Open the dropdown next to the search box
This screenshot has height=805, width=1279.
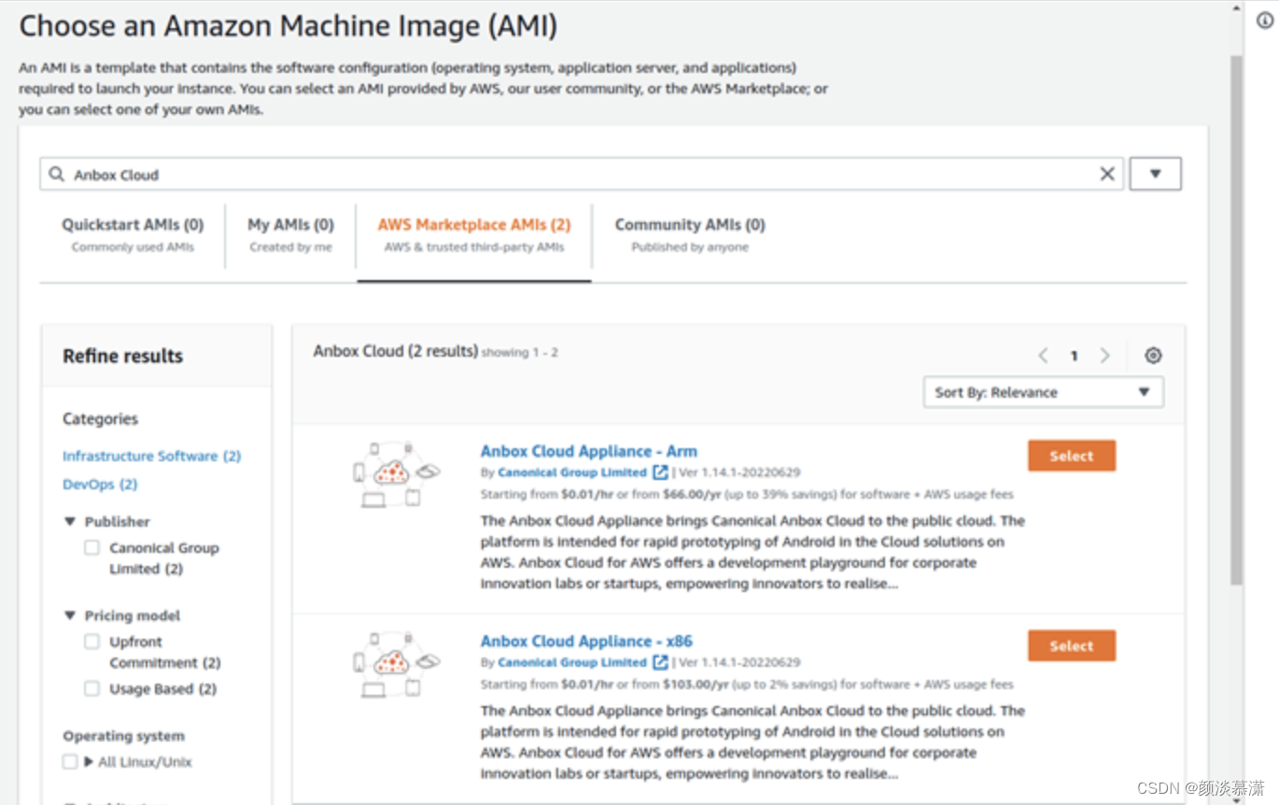[1156, 174]
